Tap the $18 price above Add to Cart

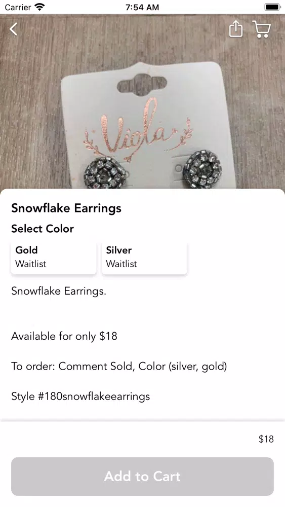point(266,439)
